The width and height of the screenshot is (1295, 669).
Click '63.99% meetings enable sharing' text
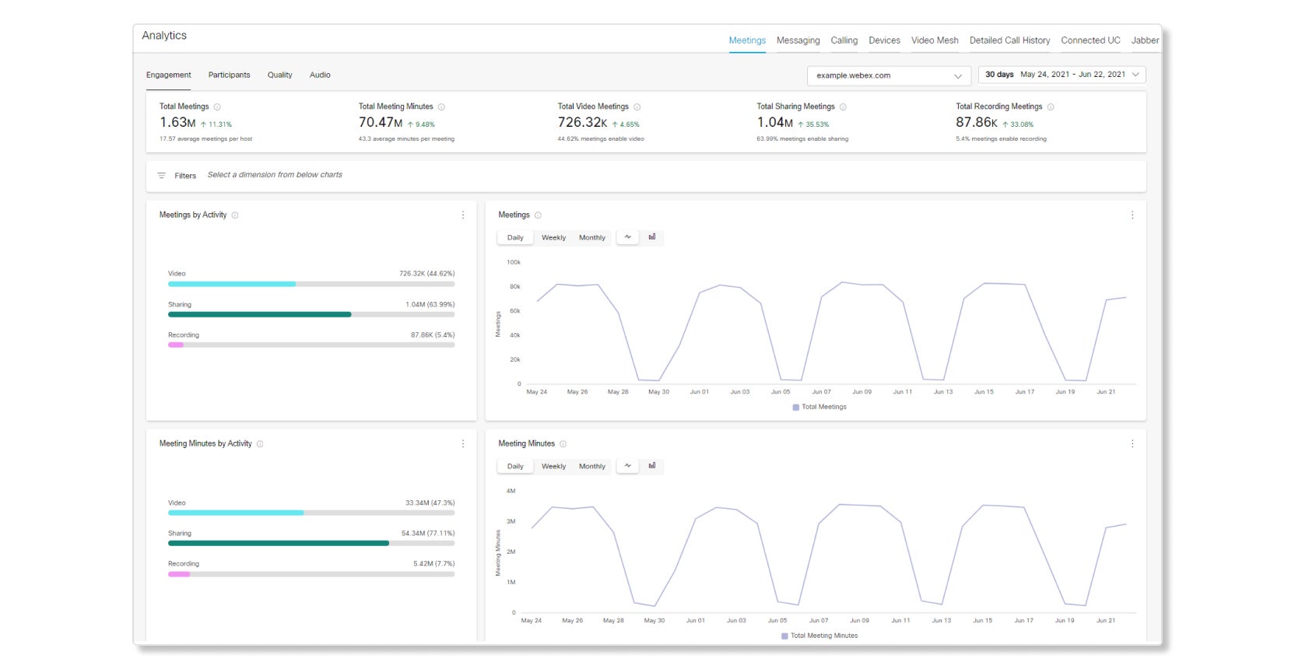click(x=802, y=139)
